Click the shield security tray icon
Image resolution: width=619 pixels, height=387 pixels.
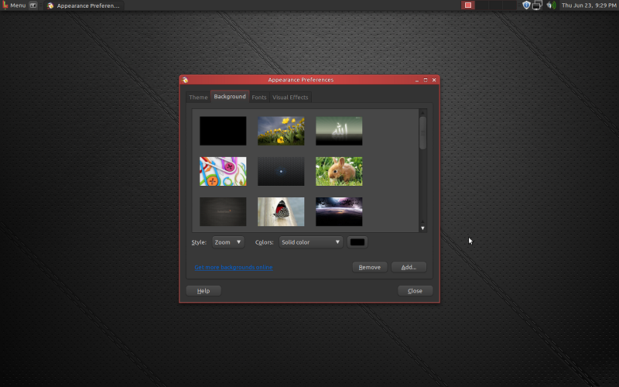(x=526, y=5)
